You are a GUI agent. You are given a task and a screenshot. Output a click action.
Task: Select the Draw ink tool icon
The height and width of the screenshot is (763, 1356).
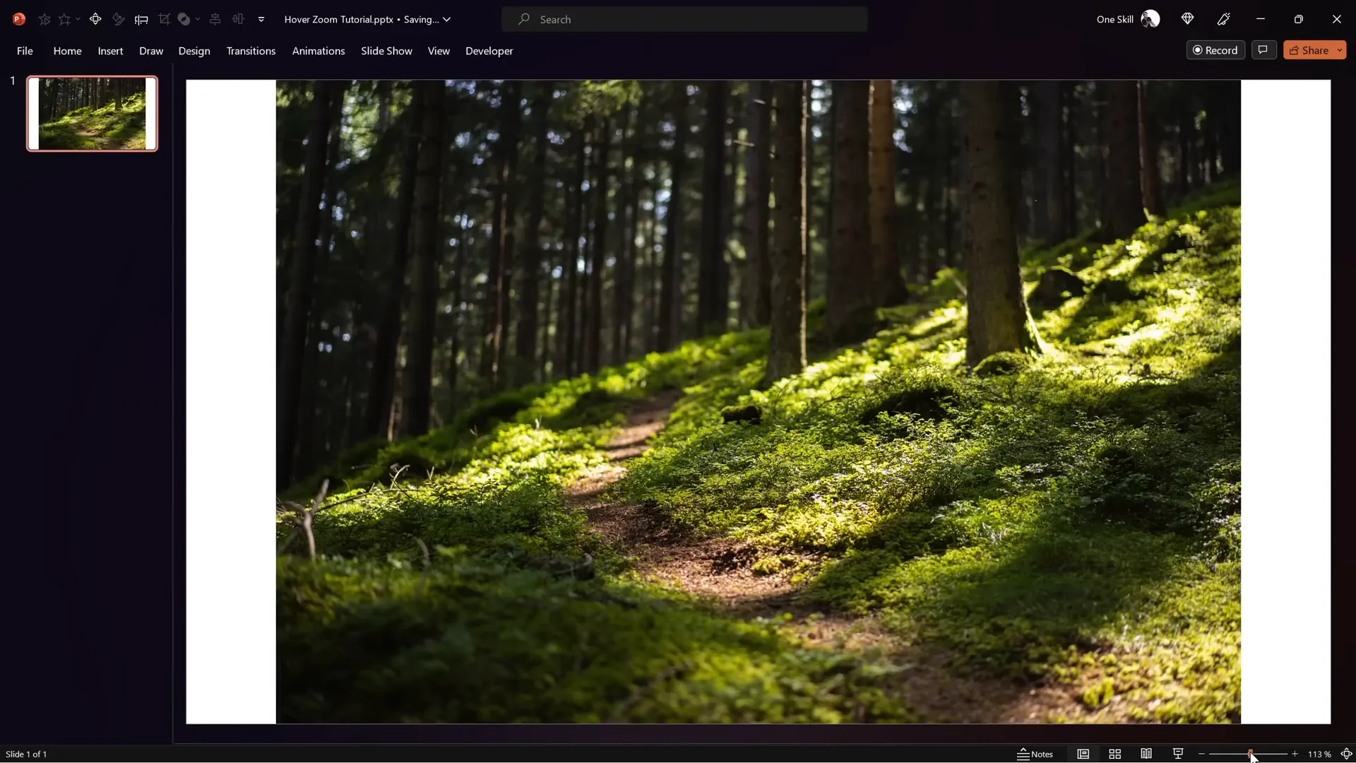118,19
